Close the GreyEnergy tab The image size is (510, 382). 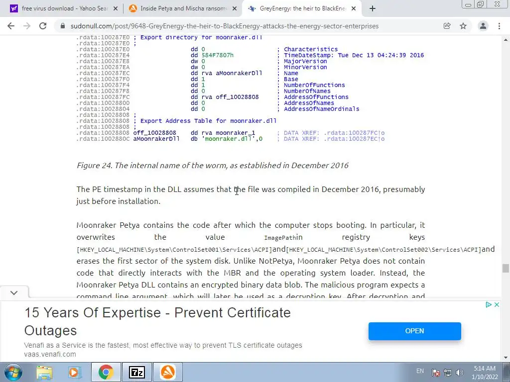[354, 9]
